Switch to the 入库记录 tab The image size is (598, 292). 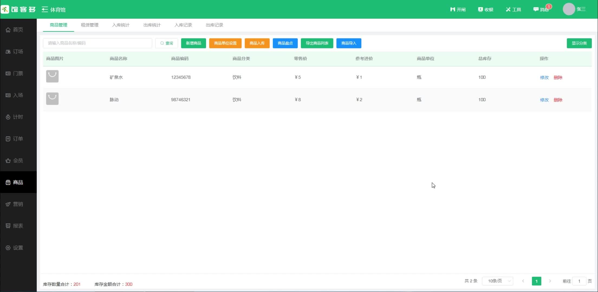point(183,25)
